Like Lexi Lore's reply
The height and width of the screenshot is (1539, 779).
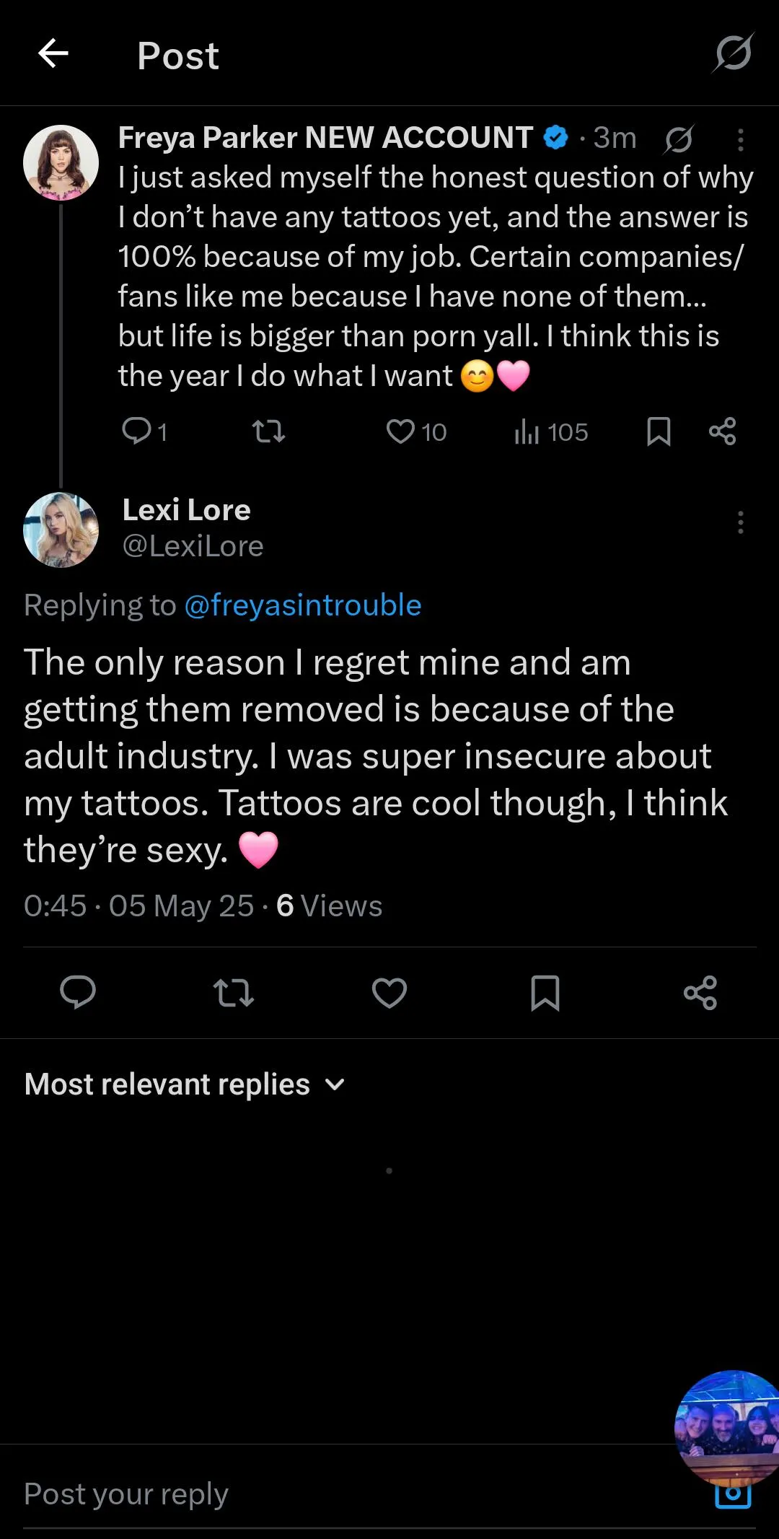tap(389, 993)
